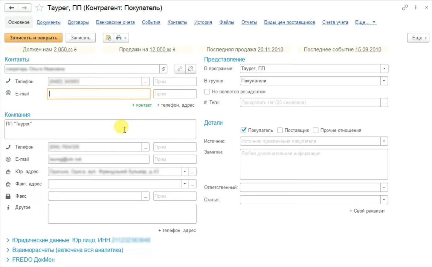
Task: Switch to the Договоры tab
Action: click(x=78, y=22)
